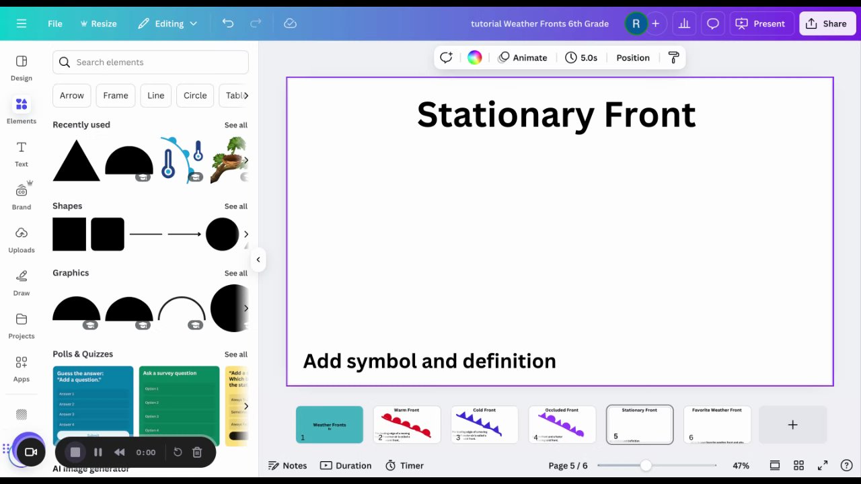
Task: Click the copy style paint roller icon
Action: [x=673, y=58]
